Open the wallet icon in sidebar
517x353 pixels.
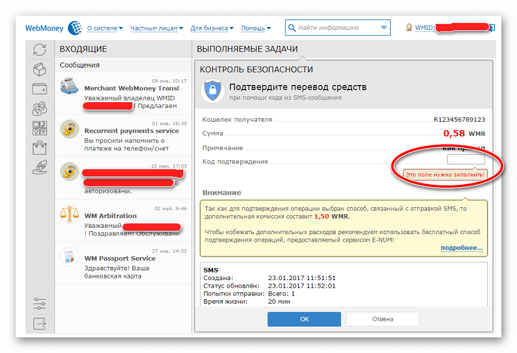coord(40,89)
